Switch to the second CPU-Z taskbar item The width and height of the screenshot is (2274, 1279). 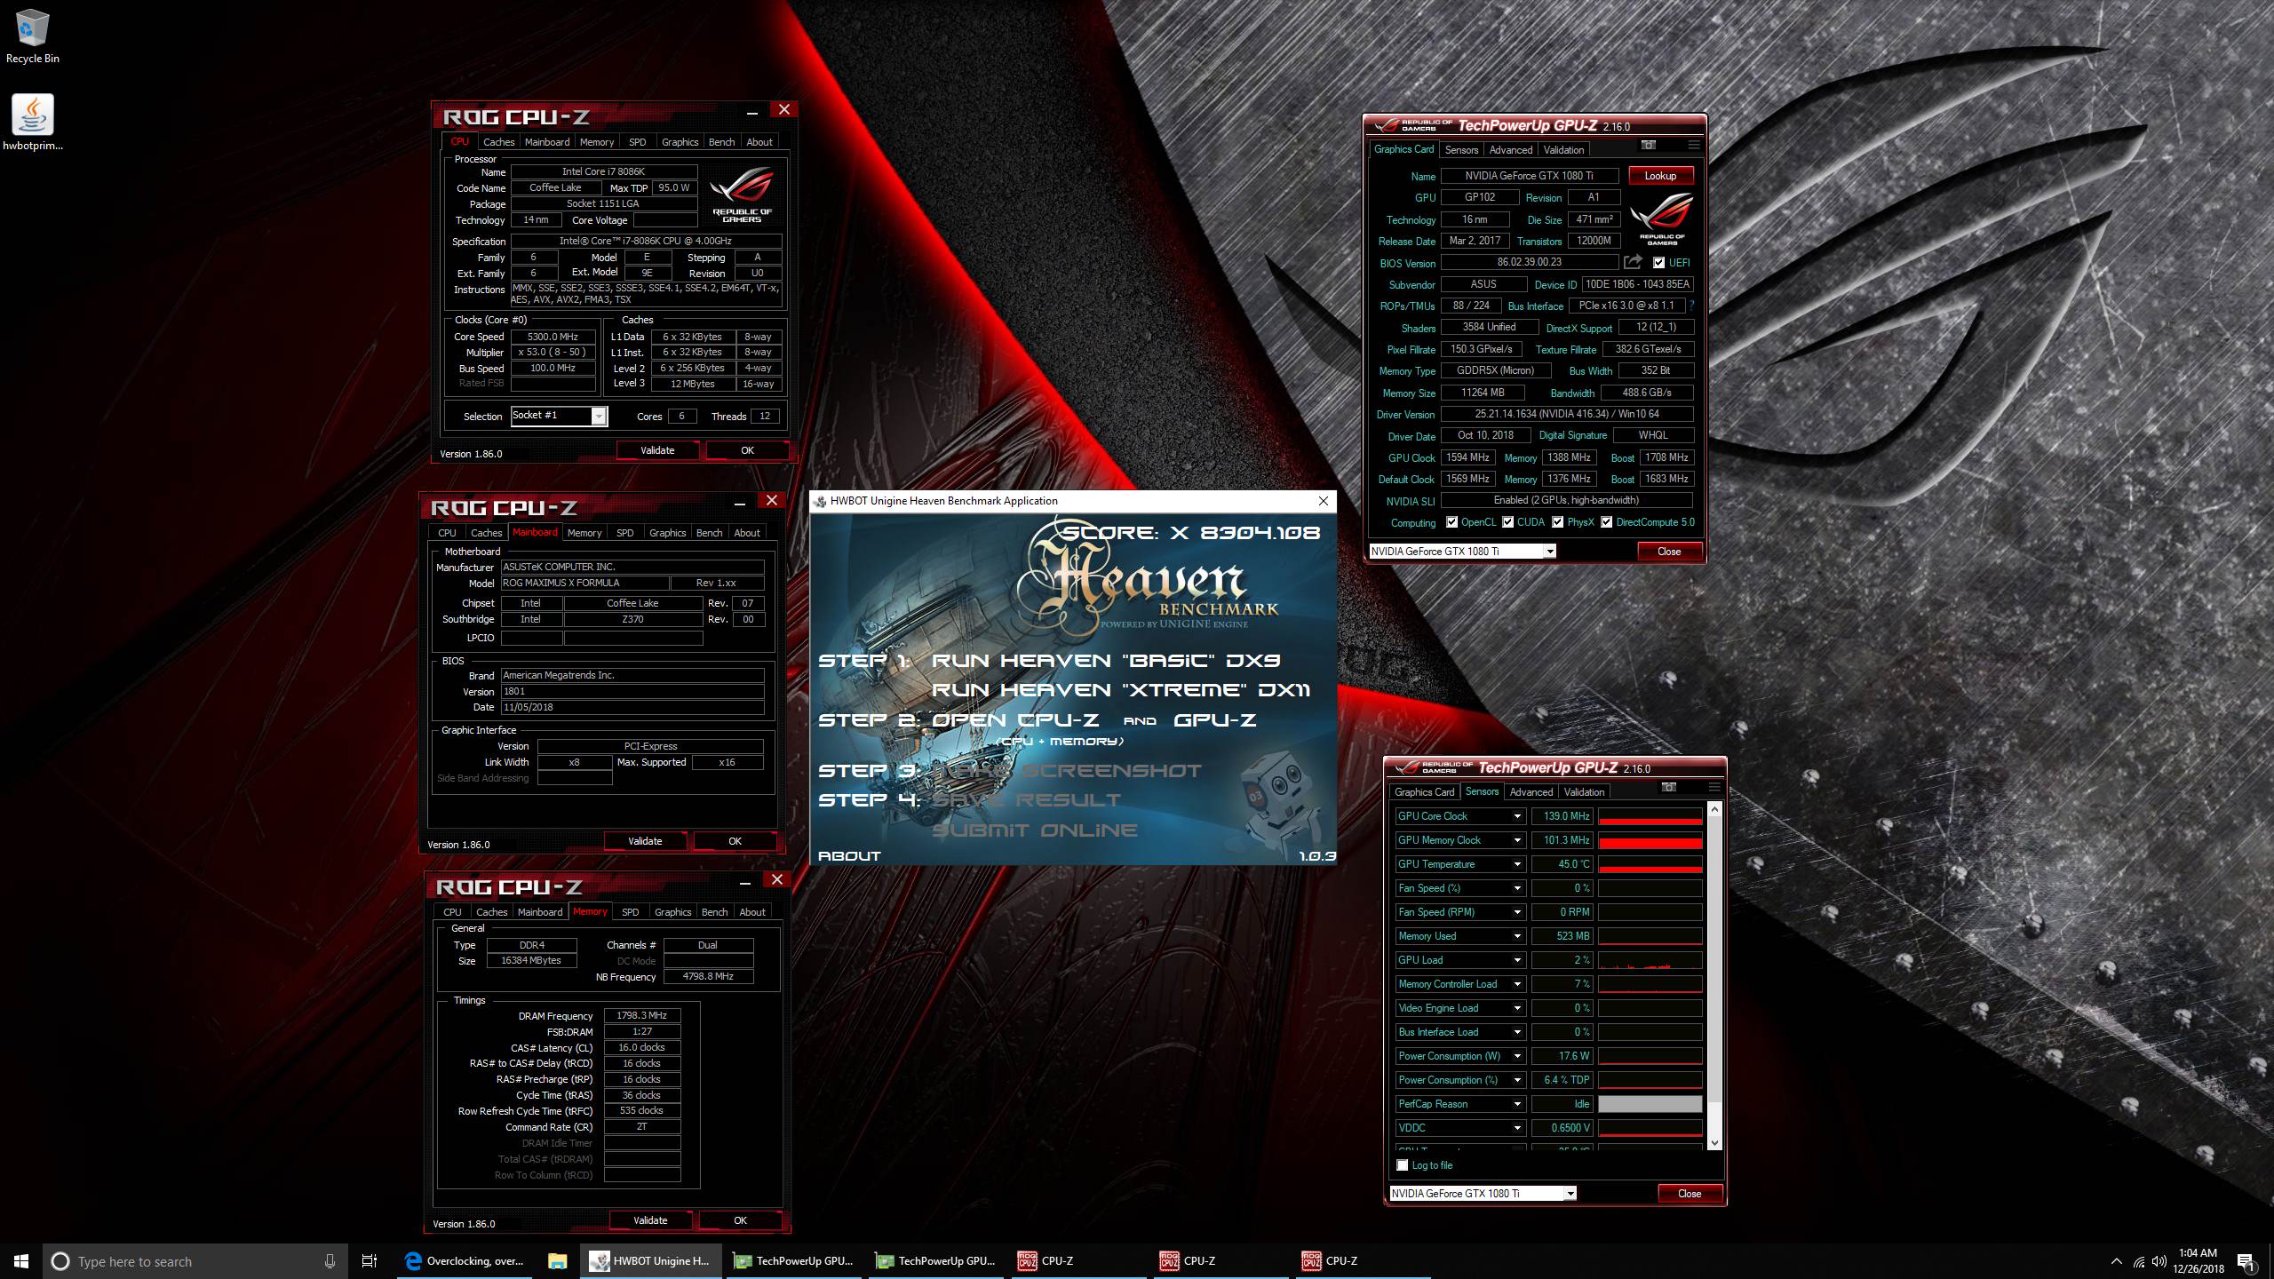[1220, 1261]
